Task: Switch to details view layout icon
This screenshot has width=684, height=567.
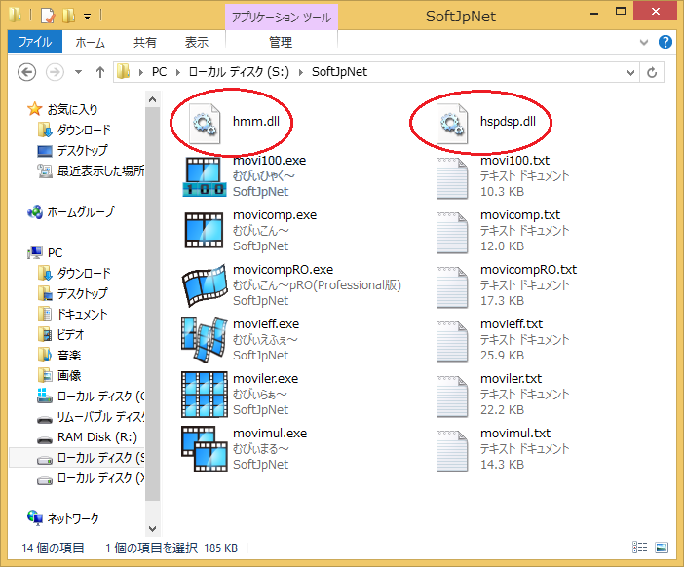Action: 639,547
